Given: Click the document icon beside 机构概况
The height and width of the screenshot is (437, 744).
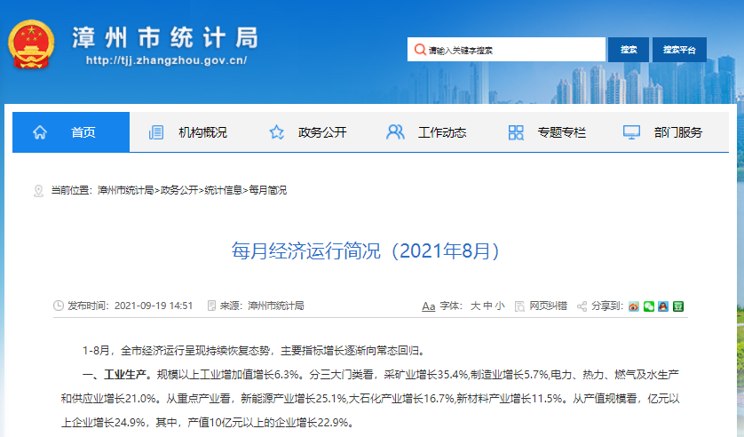Looking at the screenshot, I should pyautogui.click(x=156, y=132).
